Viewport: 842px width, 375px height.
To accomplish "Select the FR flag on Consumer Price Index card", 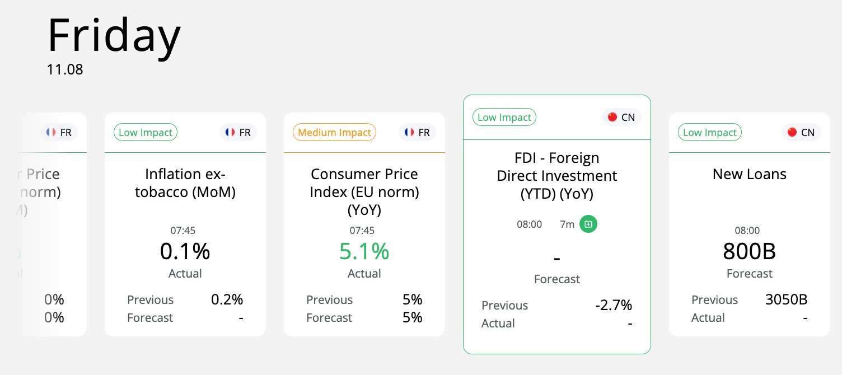I will 417,132.
